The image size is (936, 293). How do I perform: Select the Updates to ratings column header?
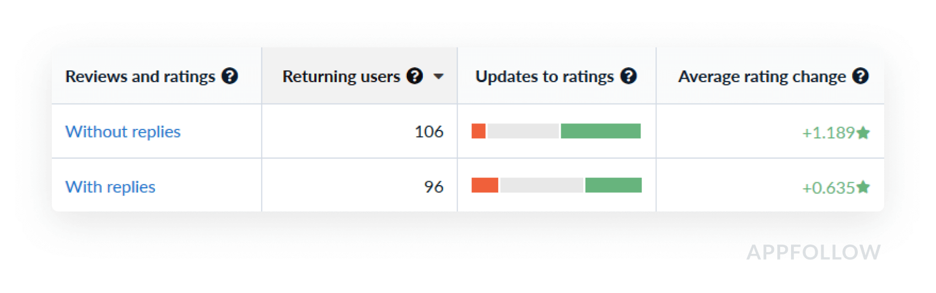tap(545, 76)
